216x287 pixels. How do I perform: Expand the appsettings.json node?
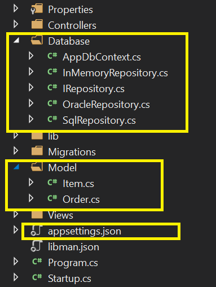[16, 230]
